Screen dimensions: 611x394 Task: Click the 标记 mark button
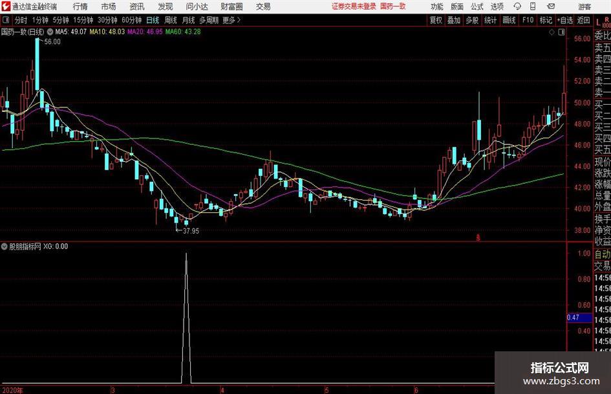[546, 20]
